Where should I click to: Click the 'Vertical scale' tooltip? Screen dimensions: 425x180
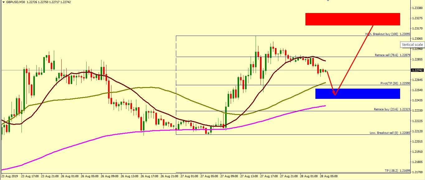pos(412,45)
